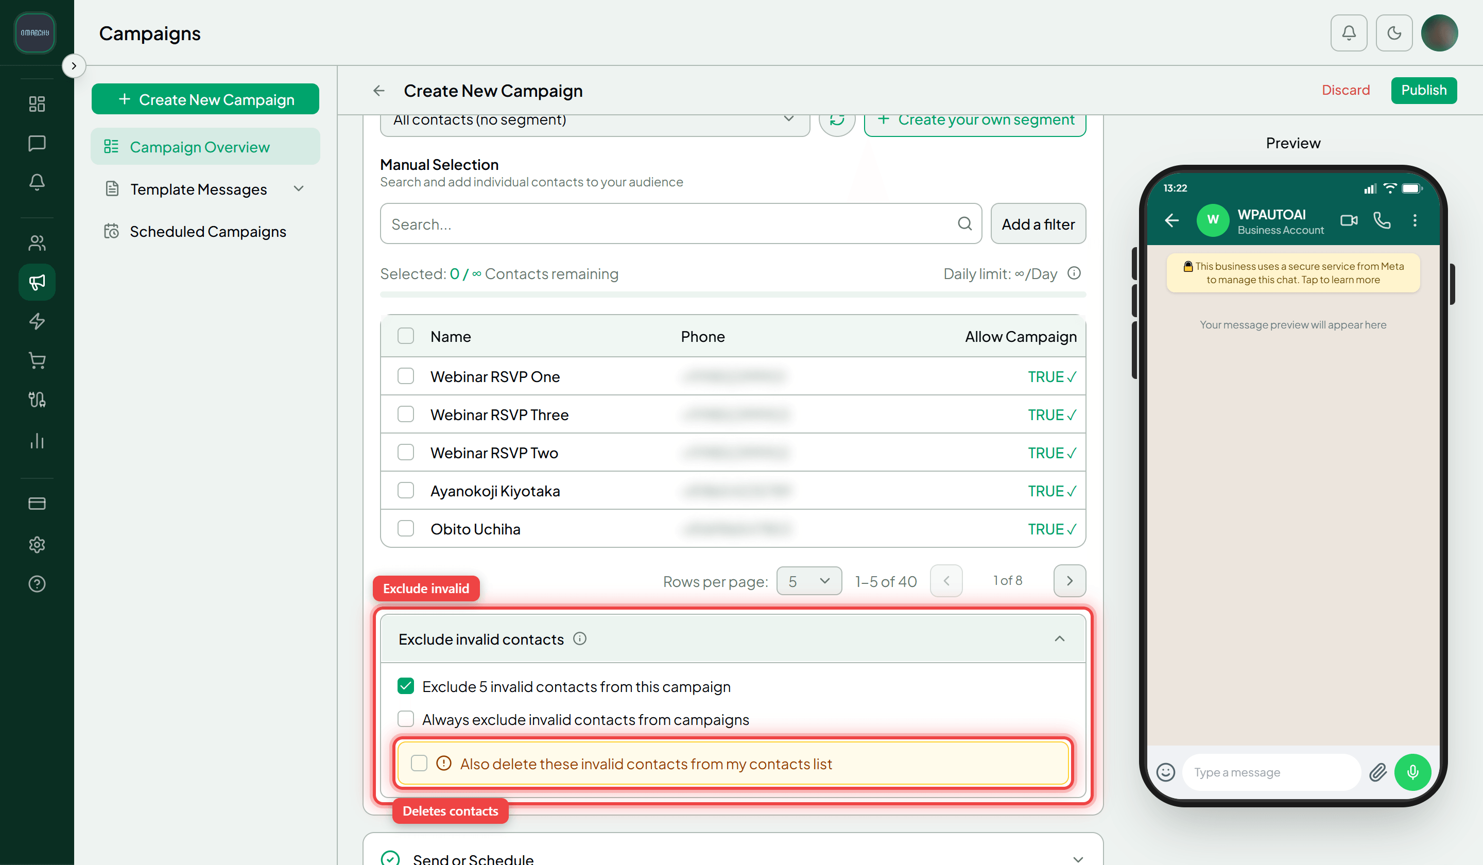The height and width of the screenshot is (865, 1483).
Task: Open the automation lightning icon in sidebar
Action: point(37,321)
